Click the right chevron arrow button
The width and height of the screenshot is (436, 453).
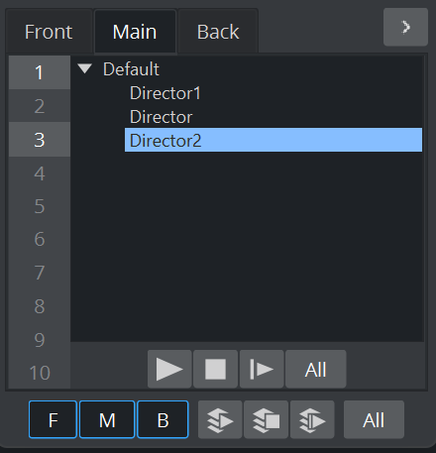click(x=405, y=27)
